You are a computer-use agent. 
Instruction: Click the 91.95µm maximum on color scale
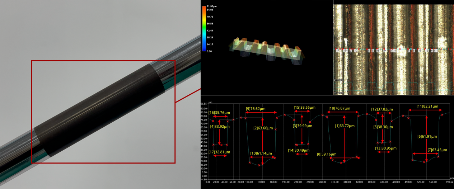[x=212, y=7]
